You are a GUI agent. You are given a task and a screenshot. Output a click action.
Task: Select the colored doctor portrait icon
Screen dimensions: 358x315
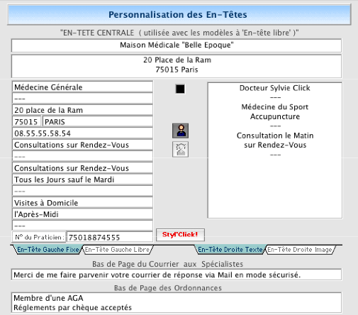pos(180,131)
